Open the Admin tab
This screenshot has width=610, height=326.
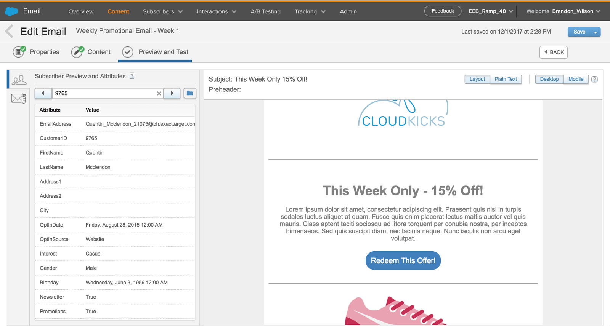[348, 11]
